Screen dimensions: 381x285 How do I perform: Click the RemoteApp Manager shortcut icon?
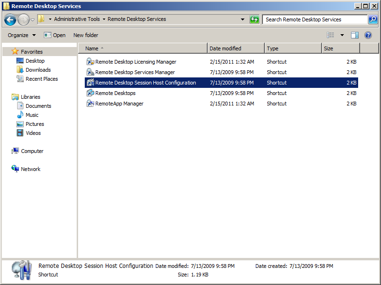point(90,104)
